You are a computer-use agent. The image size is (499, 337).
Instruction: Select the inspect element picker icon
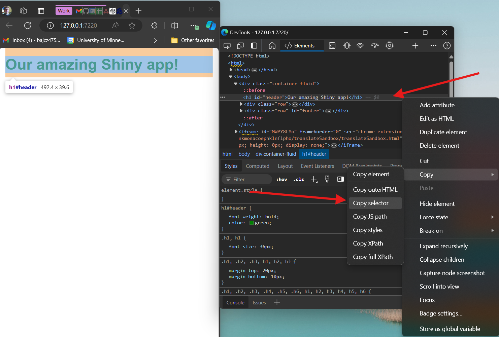(227, 45)
